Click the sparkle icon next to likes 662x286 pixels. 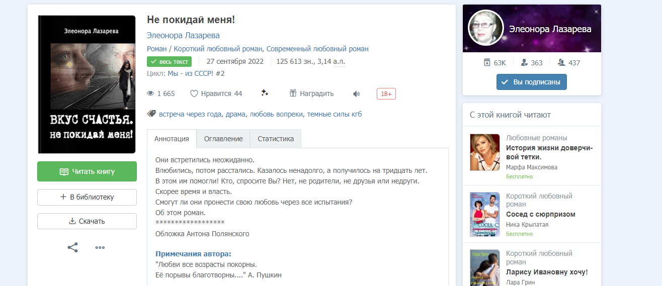(265, 93)
